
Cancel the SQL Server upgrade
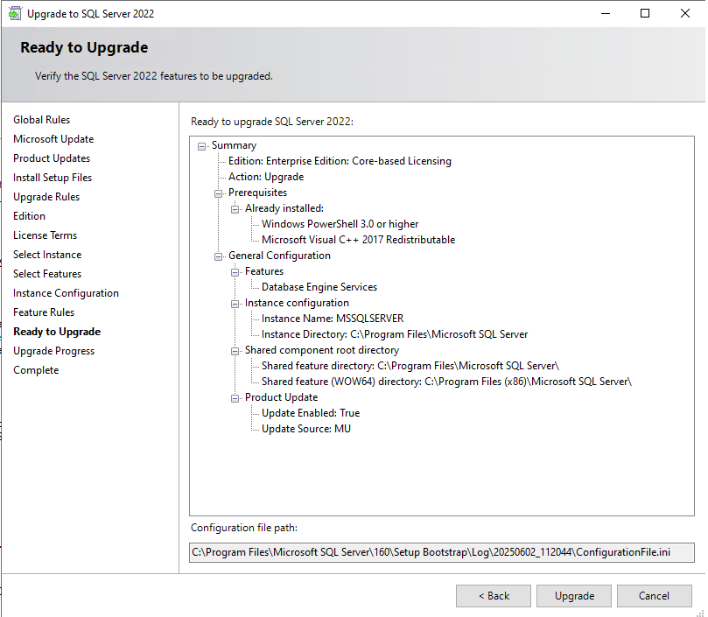(x=654, y=596)
